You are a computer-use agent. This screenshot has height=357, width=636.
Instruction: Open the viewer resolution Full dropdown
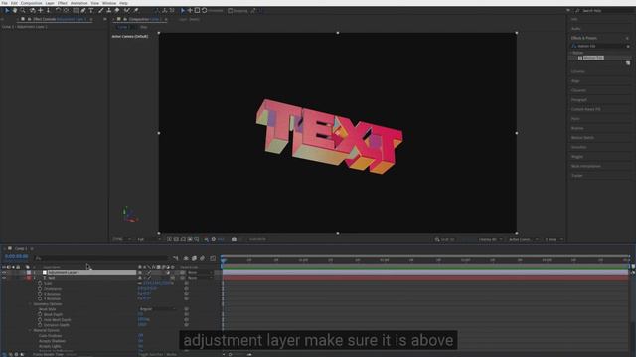tap(148, 239)
